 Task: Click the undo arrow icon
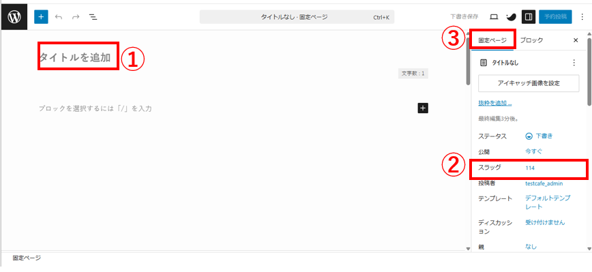59,17
